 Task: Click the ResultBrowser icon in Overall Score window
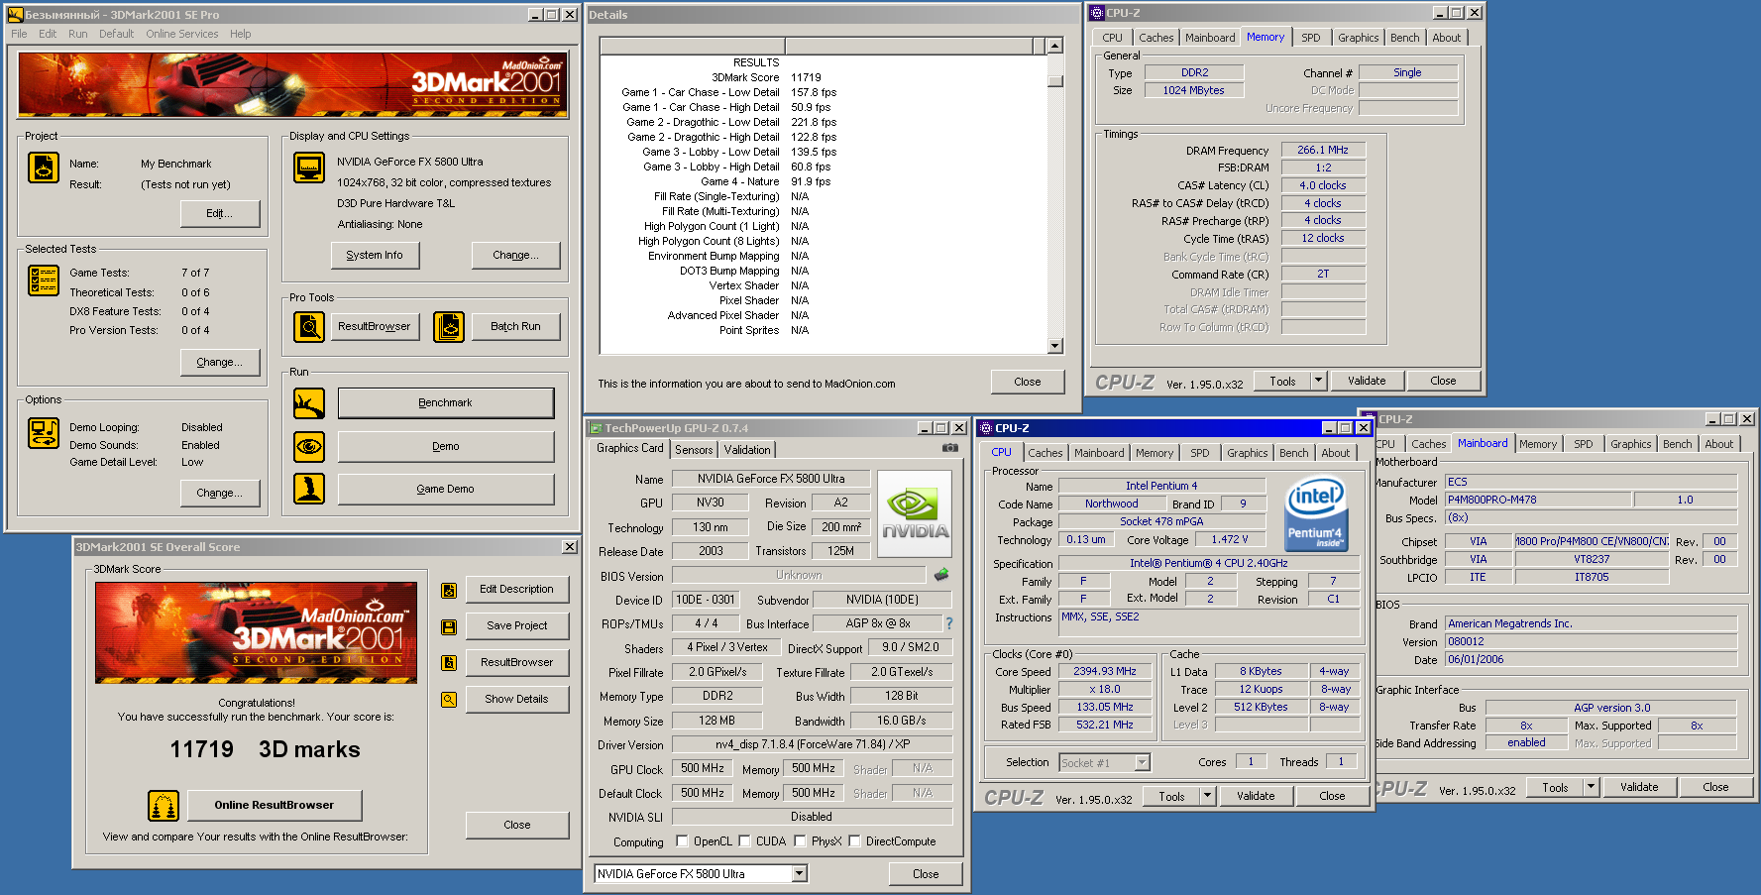(449, 663)
